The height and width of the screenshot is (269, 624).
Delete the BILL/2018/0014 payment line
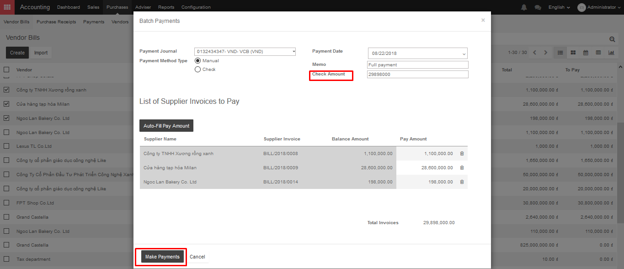[462, 182]
